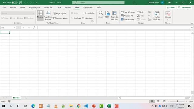Switch to the Data tab
The image size is (194, 109).
tap(59, 8)
